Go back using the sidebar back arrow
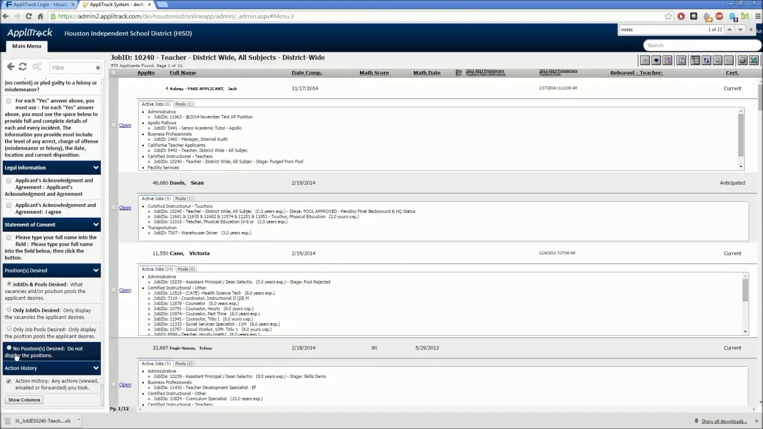763x429 pixels. click(x=10, y=66)
